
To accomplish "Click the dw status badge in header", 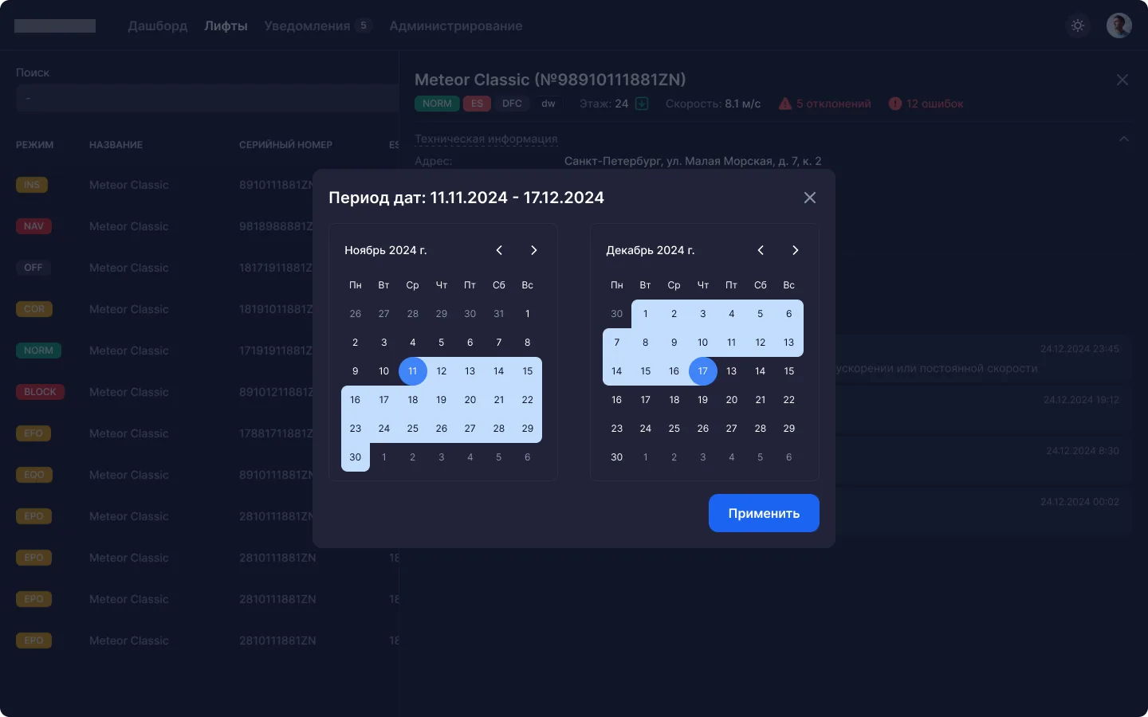I will click(548, 104).
